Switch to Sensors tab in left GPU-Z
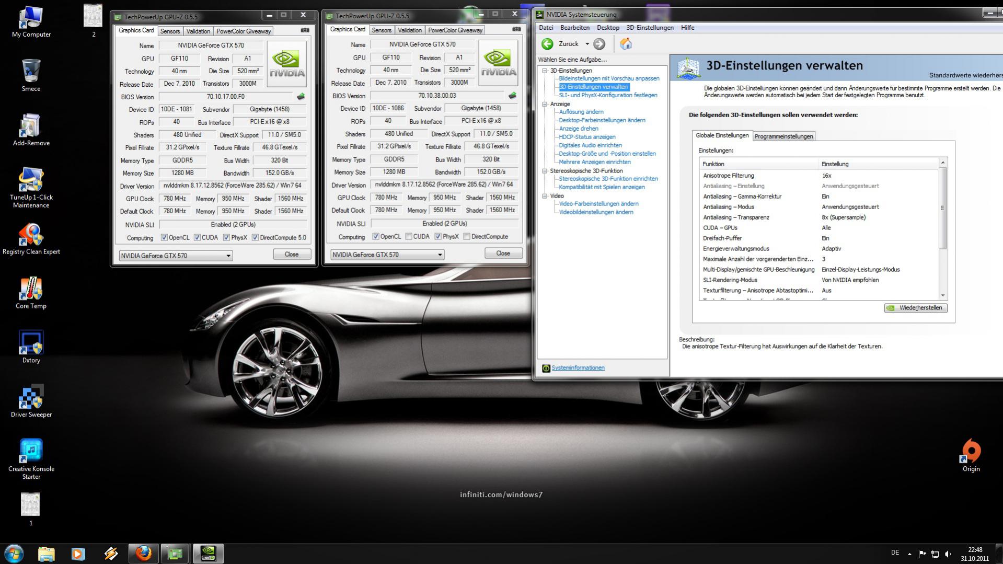1003x564 pixels. pos(170,31)
